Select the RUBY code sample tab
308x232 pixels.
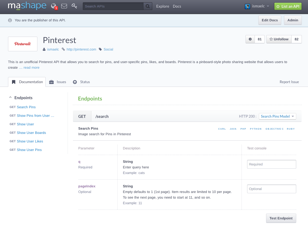(x=291, y=129)
